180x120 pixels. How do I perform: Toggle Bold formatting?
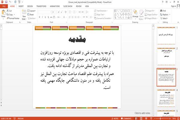(x=40, y=17)
